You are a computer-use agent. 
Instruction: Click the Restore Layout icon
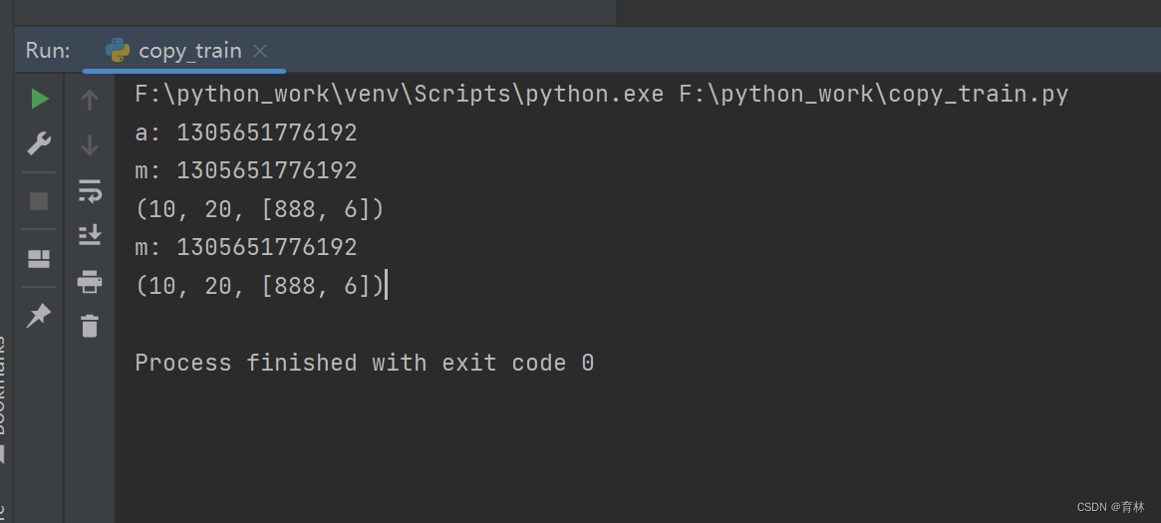click(39, 260)
